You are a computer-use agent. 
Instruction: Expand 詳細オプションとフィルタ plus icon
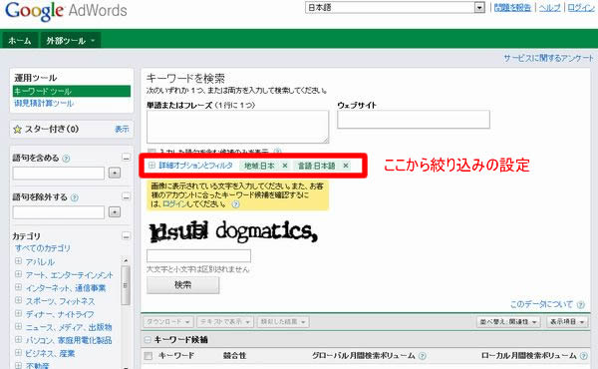(151, 166)
